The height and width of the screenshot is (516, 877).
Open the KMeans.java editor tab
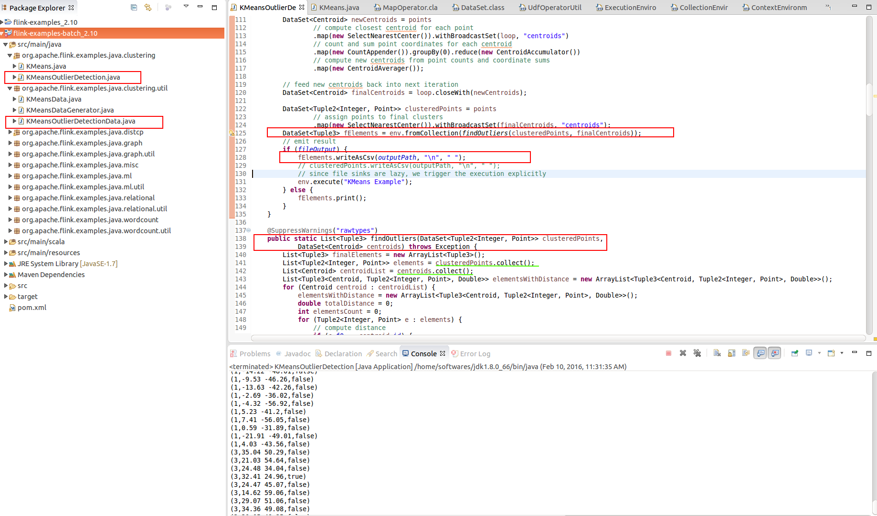pyautogui.click(x=338, y=8)
